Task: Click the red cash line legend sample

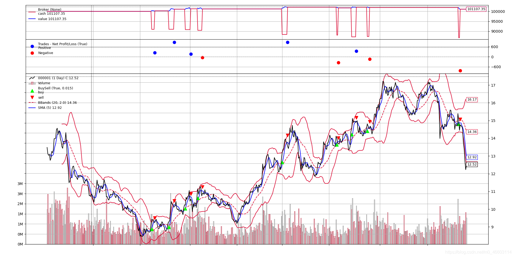Action: tap(32, 12)
